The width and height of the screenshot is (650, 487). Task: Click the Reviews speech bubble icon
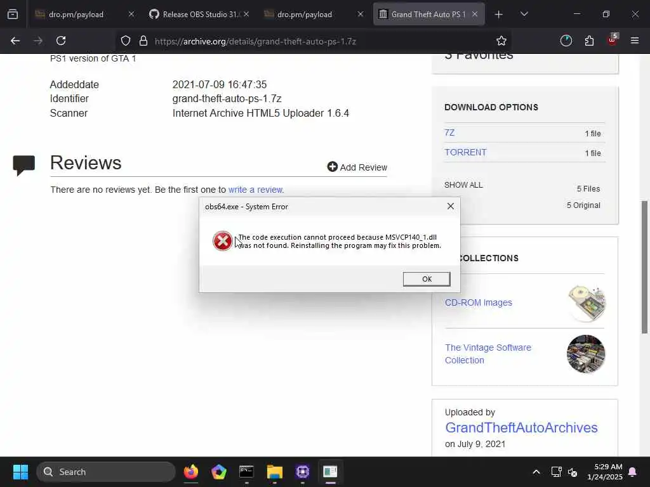click(x=24, y=165)
